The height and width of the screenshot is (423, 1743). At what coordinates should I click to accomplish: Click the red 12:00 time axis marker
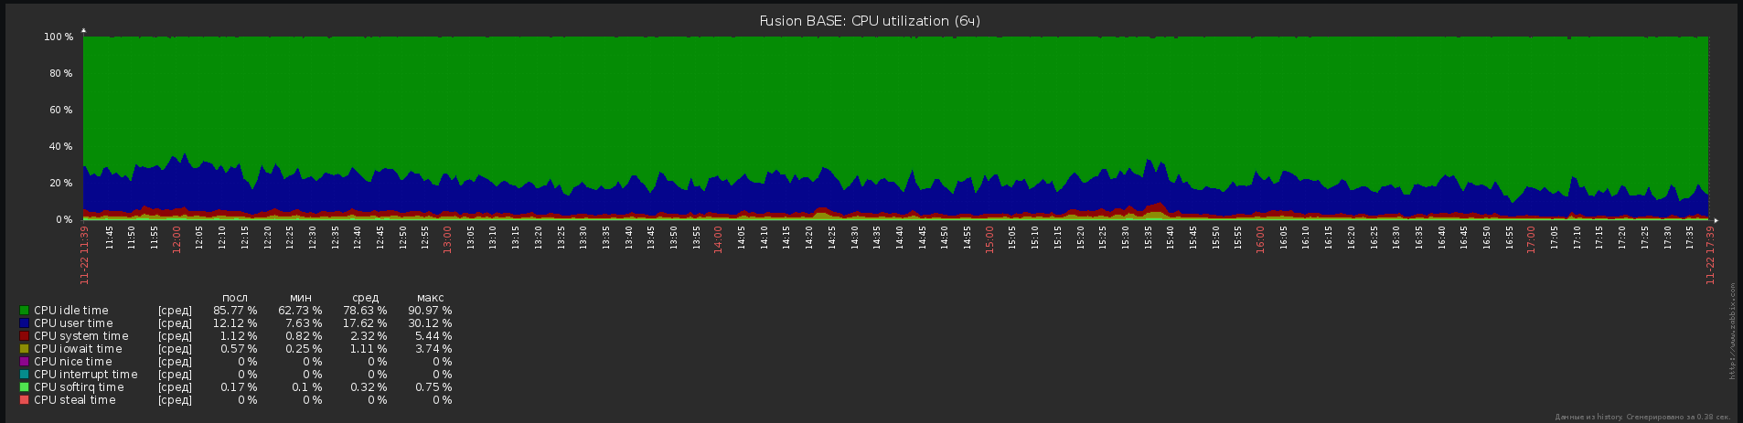click(176, 239)
